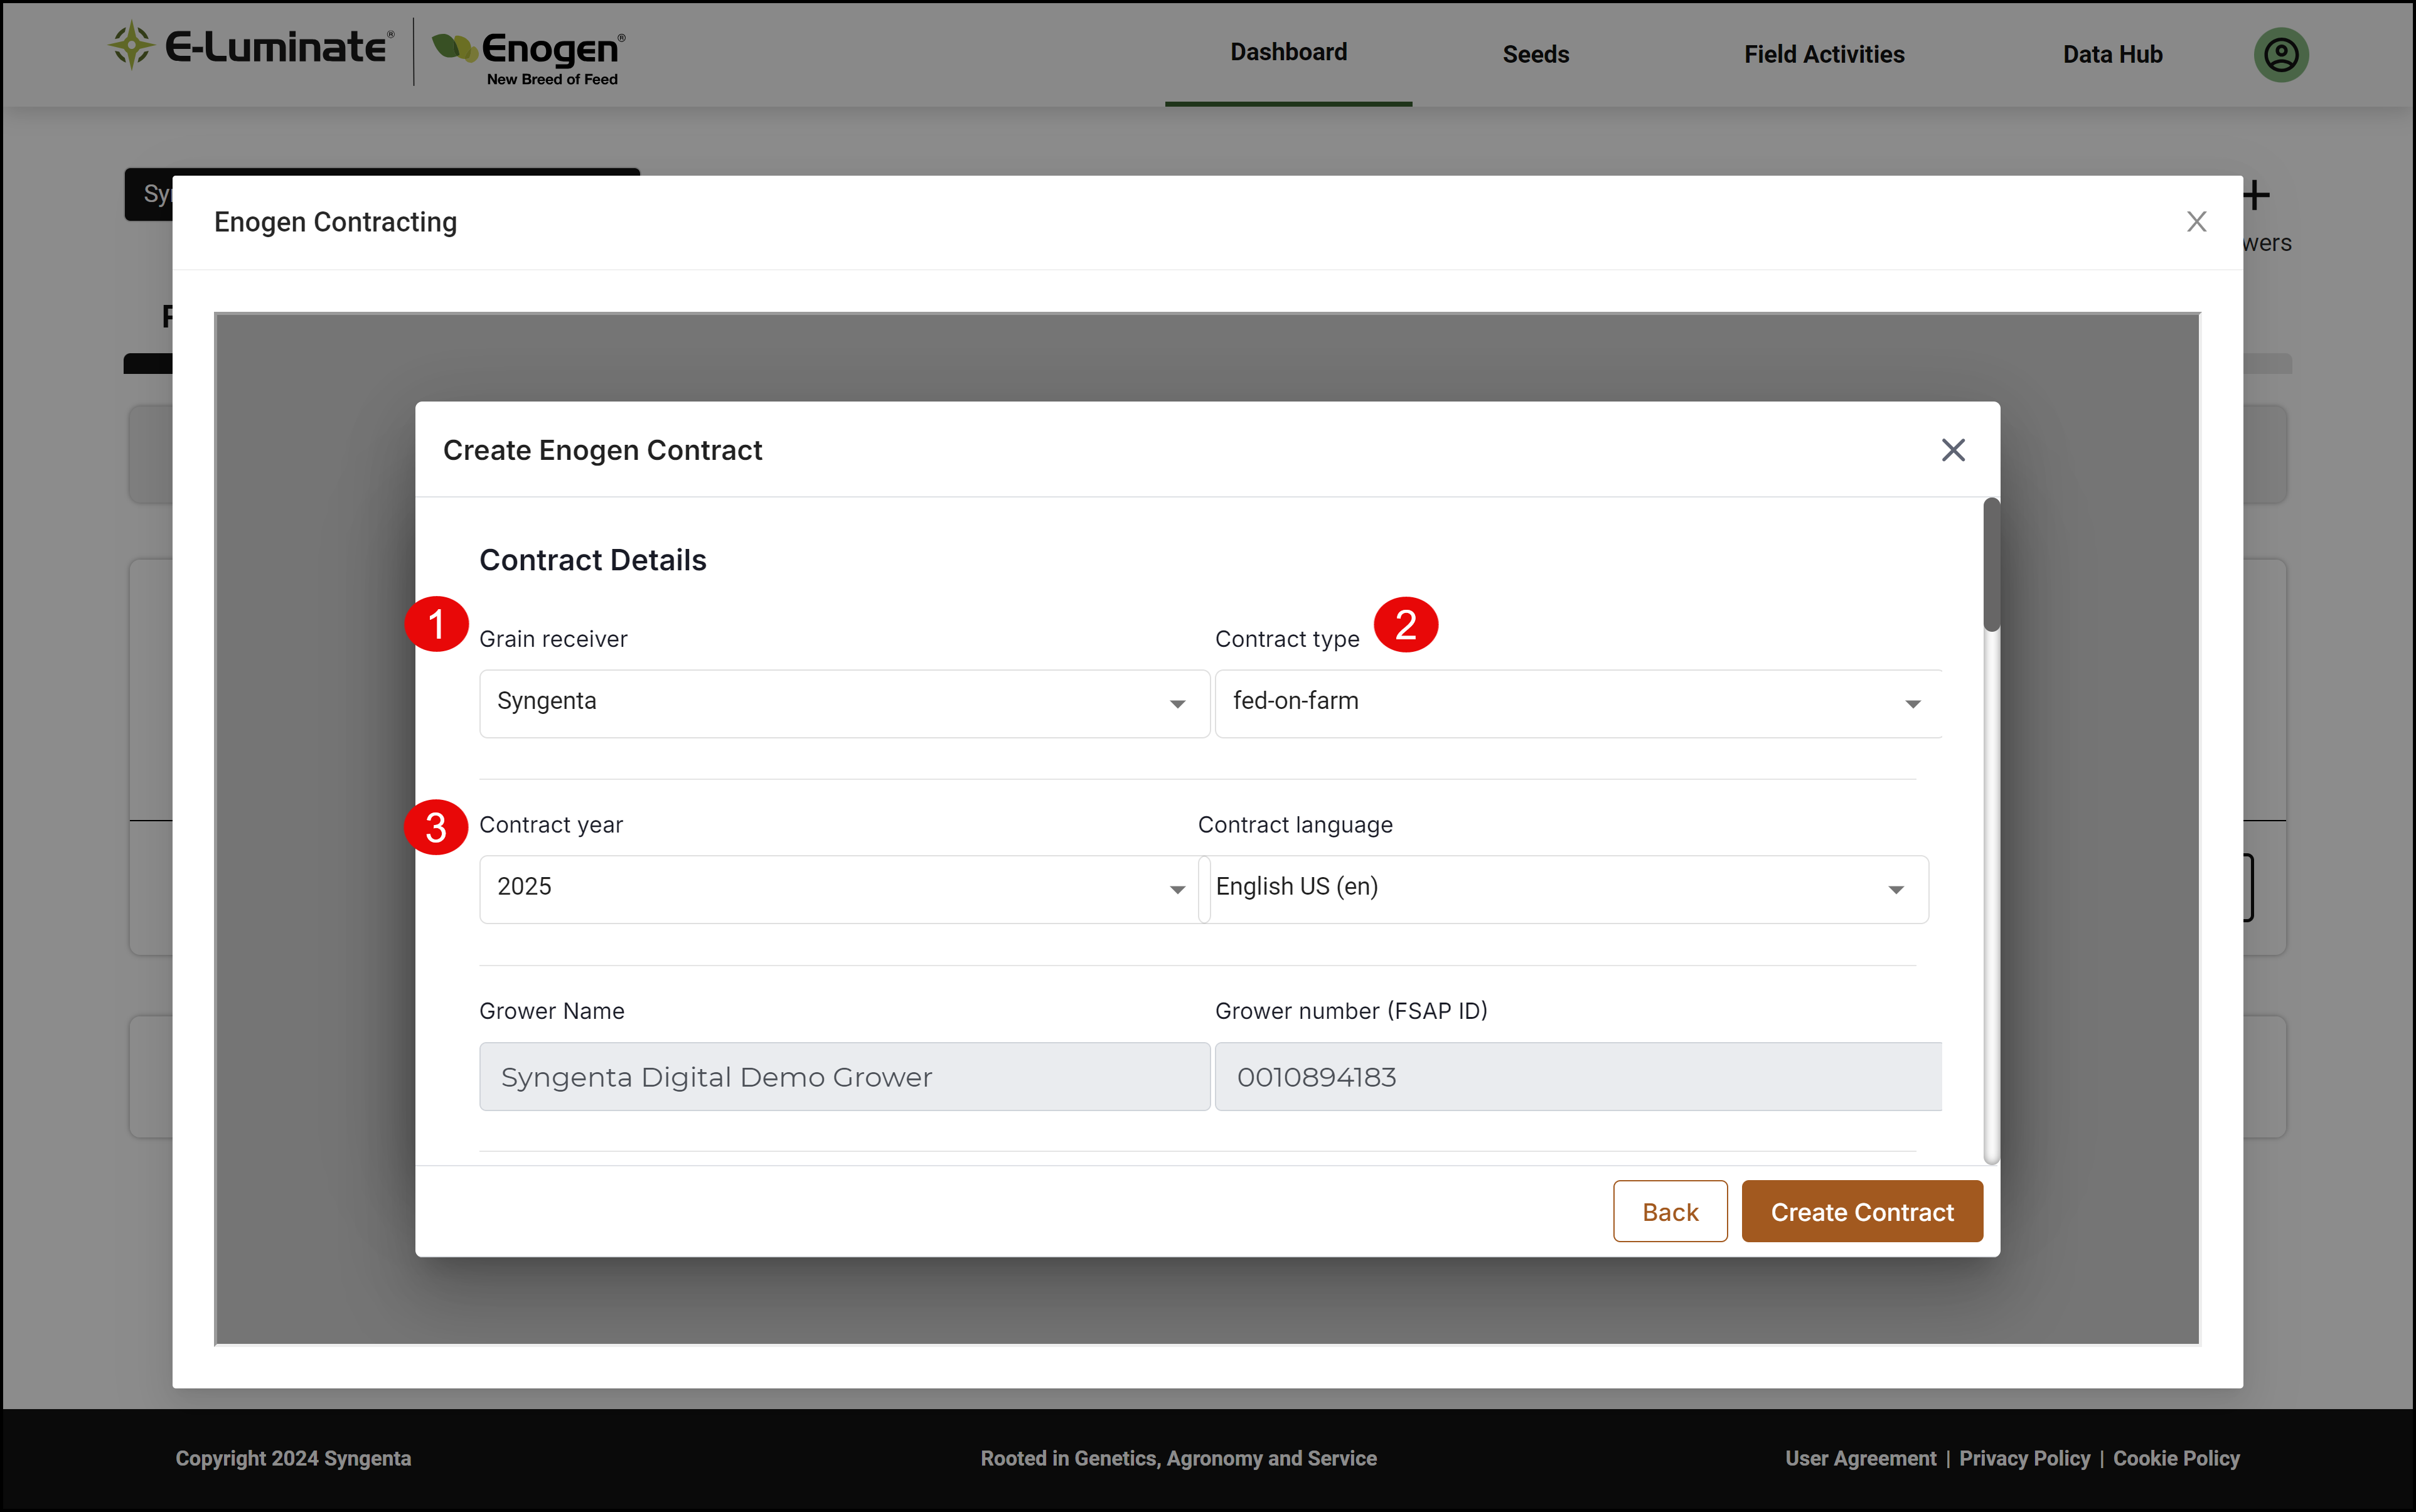Expand the Grain receiver dropdown
The height and width of the screenshot is (1512, 2416).
[844, 703]
